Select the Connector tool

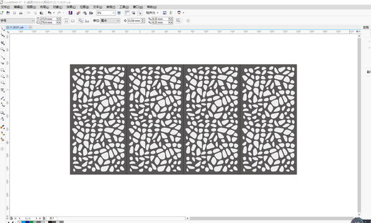coord(2,105)
